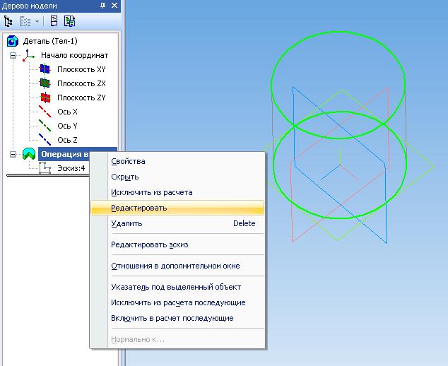448x366 pixels.
Task: Click the red dashed Ось X icon
Action: click(x=45, y=112)
